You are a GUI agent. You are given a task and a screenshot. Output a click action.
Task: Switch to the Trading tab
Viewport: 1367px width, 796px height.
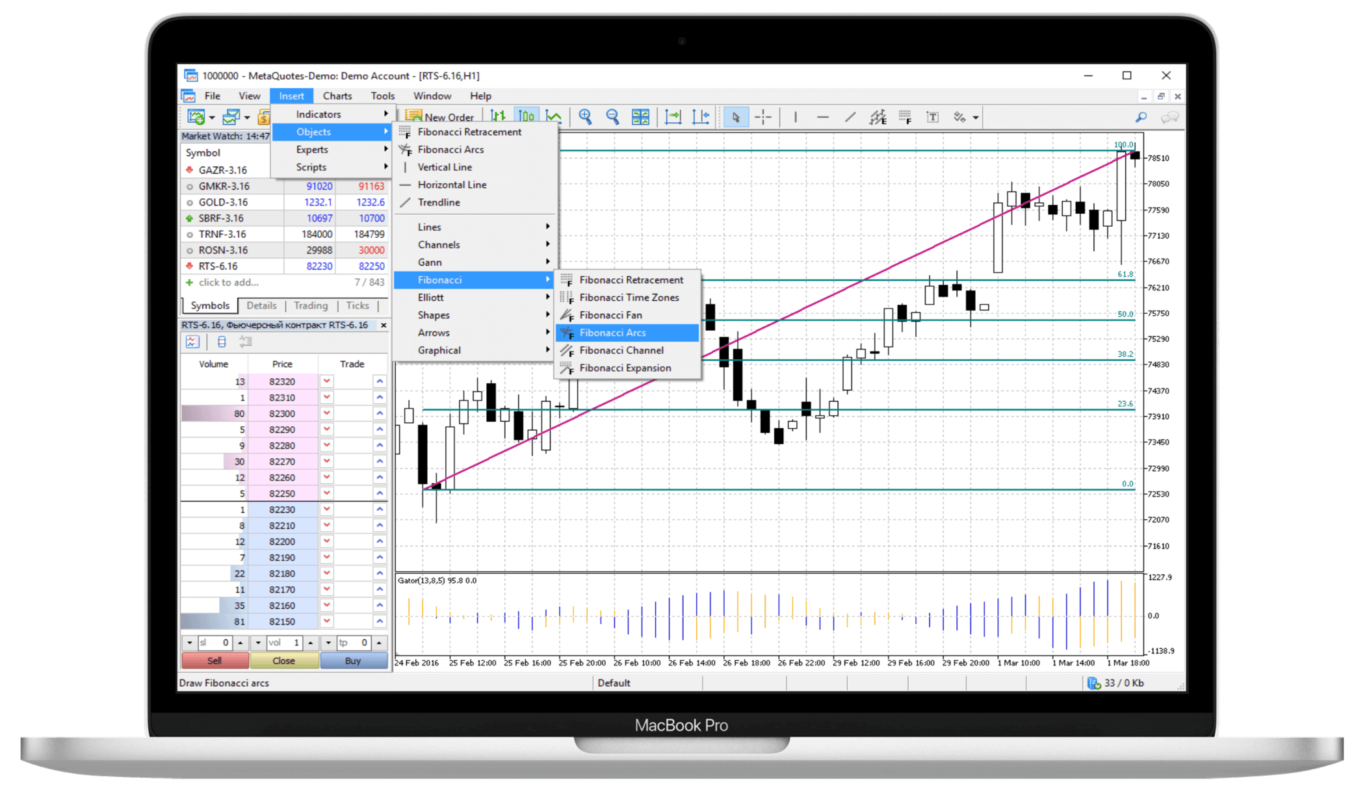(310, 305)
